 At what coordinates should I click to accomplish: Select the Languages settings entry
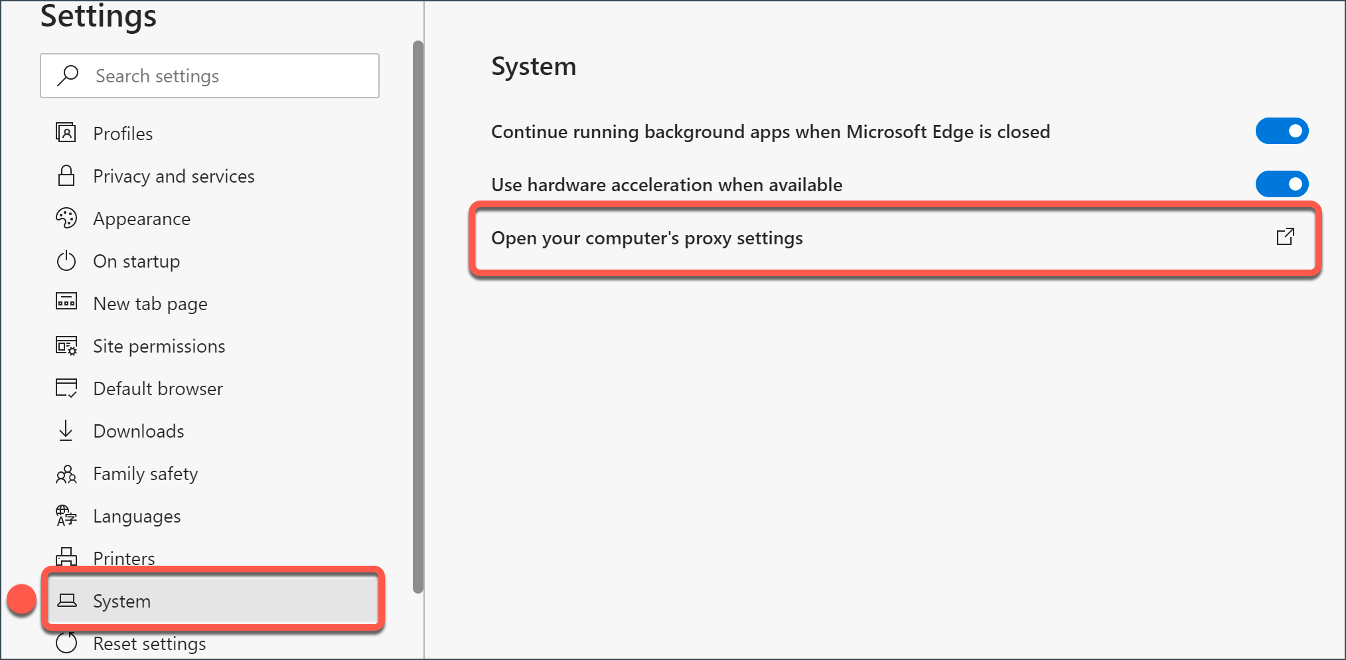[x=137, y=516]
